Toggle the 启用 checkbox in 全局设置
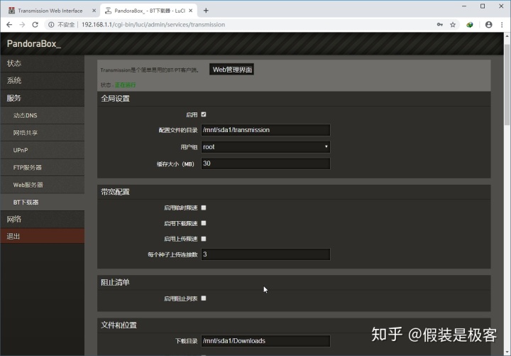The height and width of the screenshot is (356, 511). tap(204, 114)
